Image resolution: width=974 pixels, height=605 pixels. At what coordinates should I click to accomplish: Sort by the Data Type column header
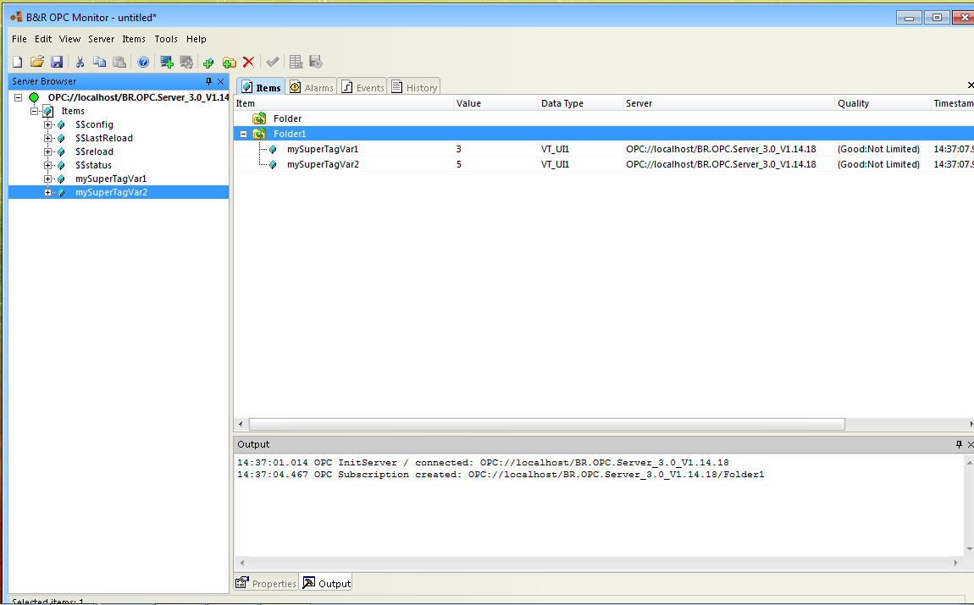(580, 103)
